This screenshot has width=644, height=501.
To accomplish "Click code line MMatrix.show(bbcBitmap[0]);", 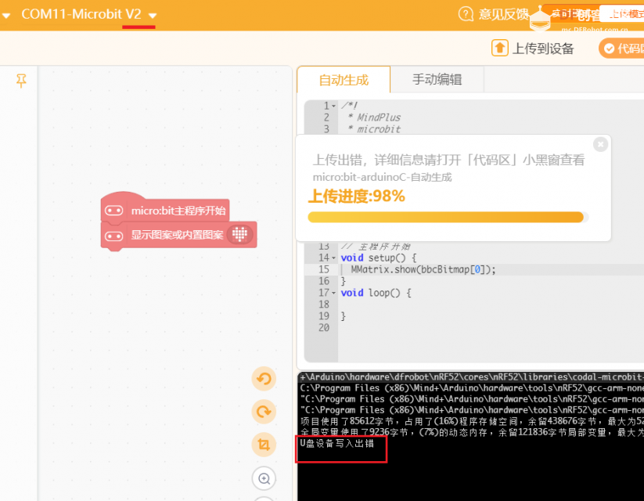I will [423, 269].
